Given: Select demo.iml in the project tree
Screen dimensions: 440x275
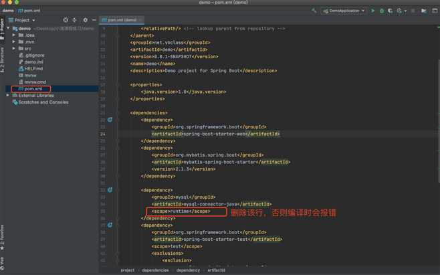Looking at the screenshot, I should (x=31, y=62).
